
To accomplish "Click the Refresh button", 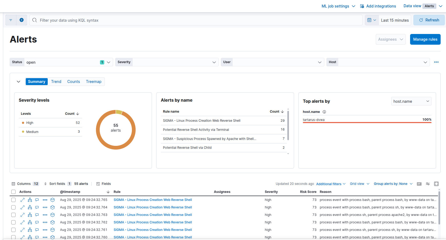I will (429, 20).
